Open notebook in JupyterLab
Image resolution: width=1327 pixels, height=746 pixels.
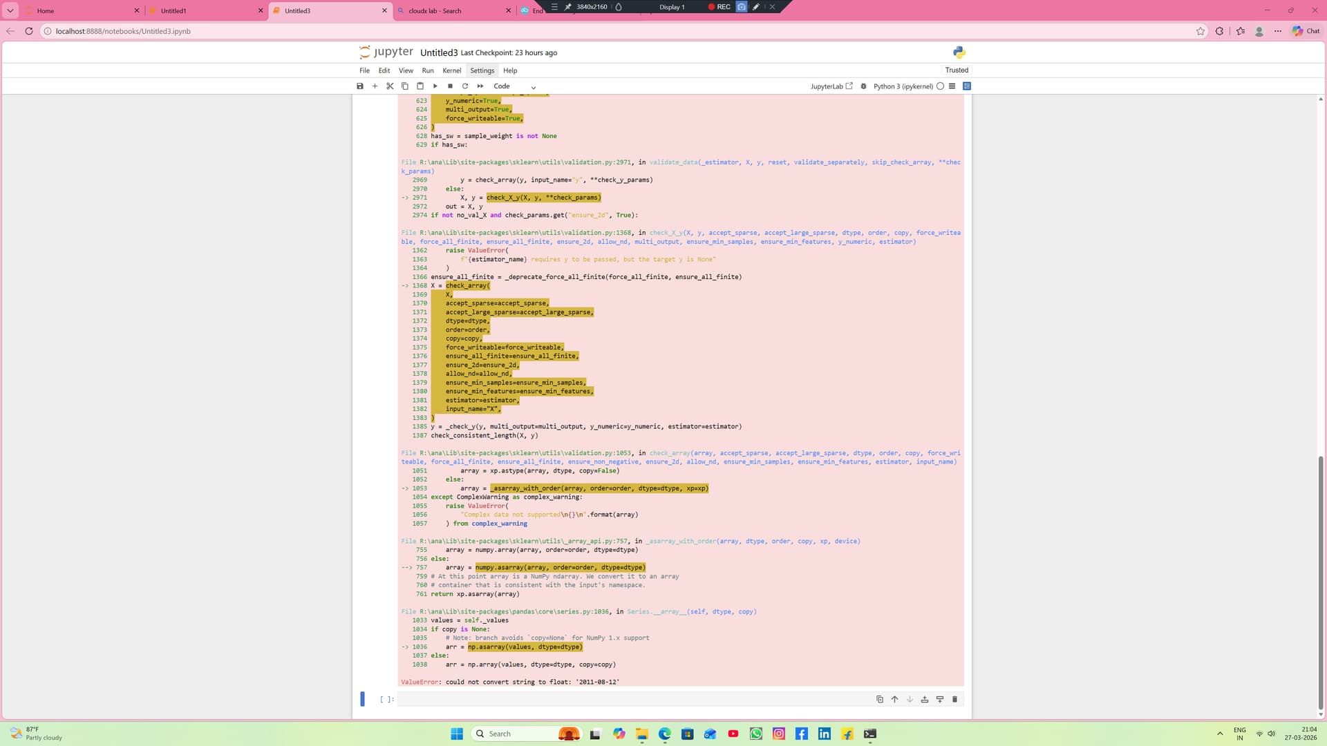831,86
